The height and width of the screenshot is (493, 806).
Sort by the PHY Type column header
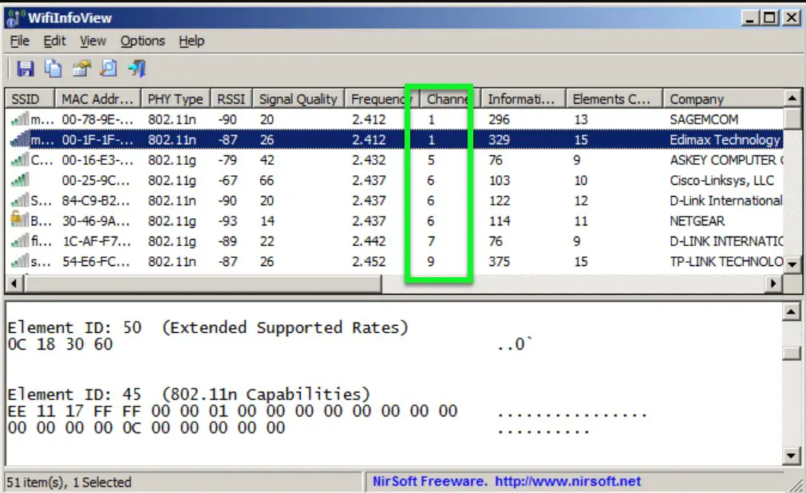(176, 99)
